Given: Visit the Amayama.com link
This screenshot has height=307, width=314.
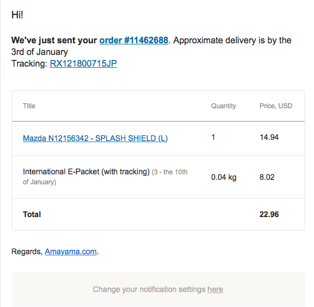Looking at the screenshot, I should pyautogui.click(x=71, y=251).
